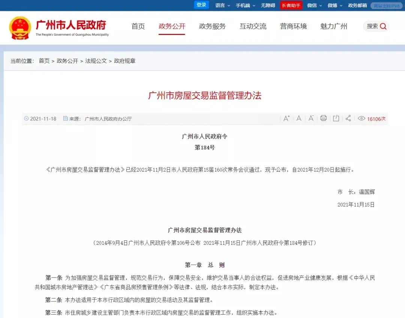
Task: Open 法规公文 in the breadcrumb
Action: tap(96, 61)
